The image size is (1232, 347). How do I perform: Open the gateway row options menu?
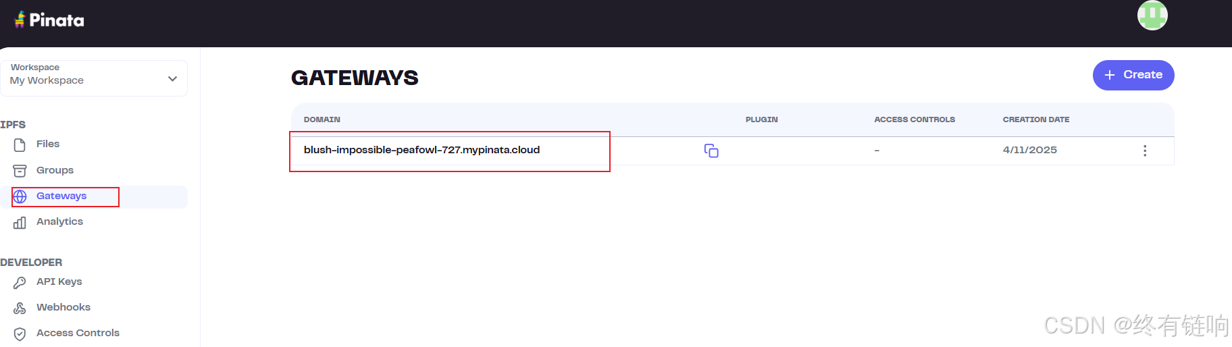coord(1145,151)
